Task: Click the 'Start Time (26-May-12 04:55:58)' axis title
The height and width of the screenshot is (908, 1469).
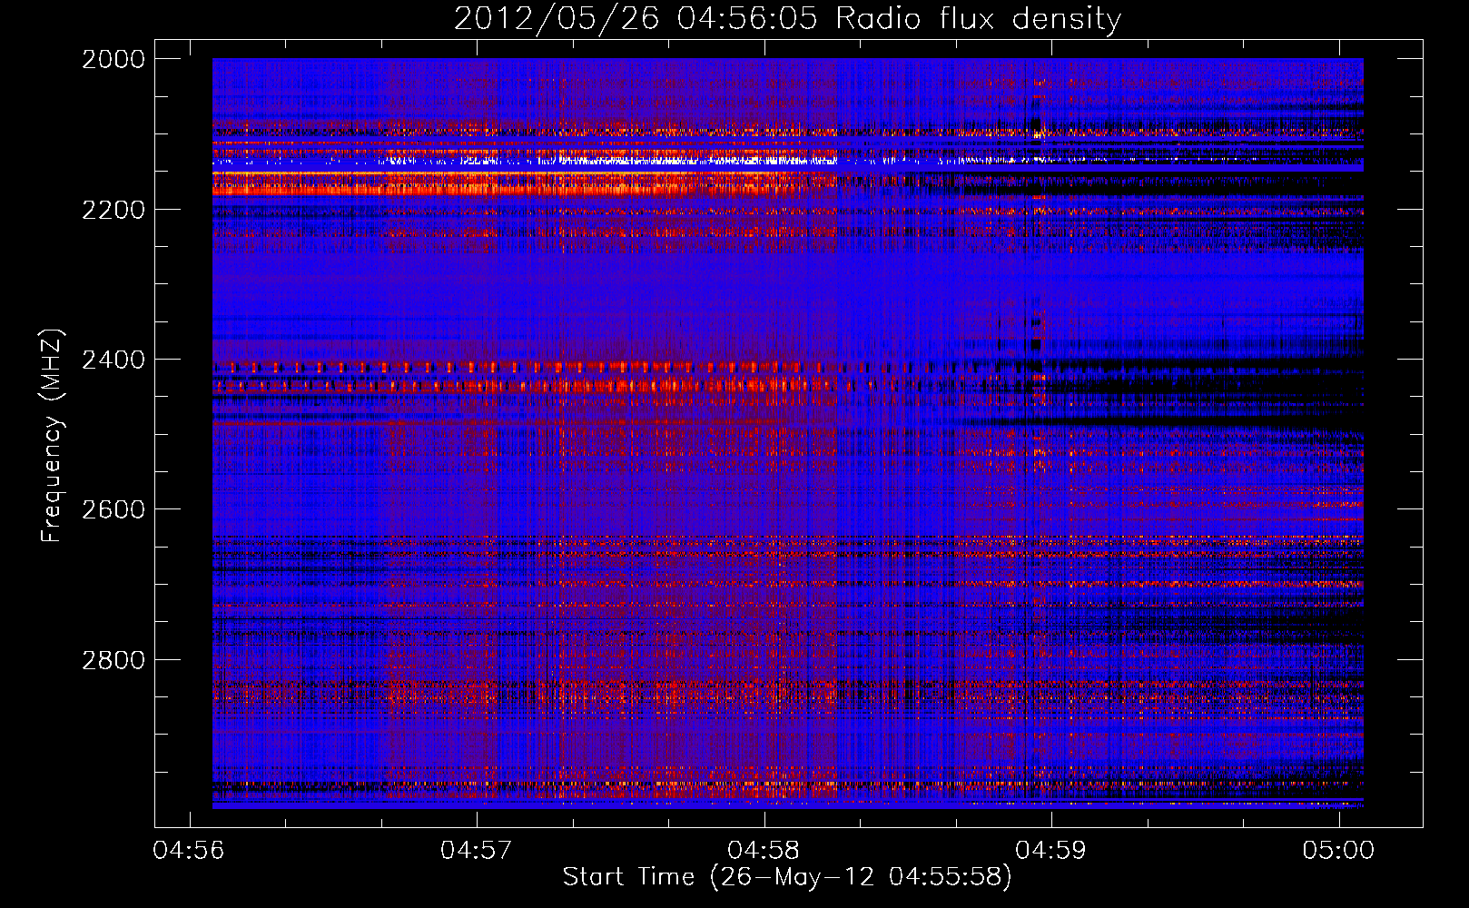Action: pos(787,877)
